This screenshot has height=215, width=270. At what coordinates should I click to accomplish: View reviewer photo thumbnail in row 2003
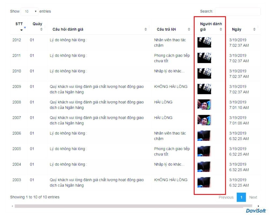pyautogui.click(x=204, y=182)
